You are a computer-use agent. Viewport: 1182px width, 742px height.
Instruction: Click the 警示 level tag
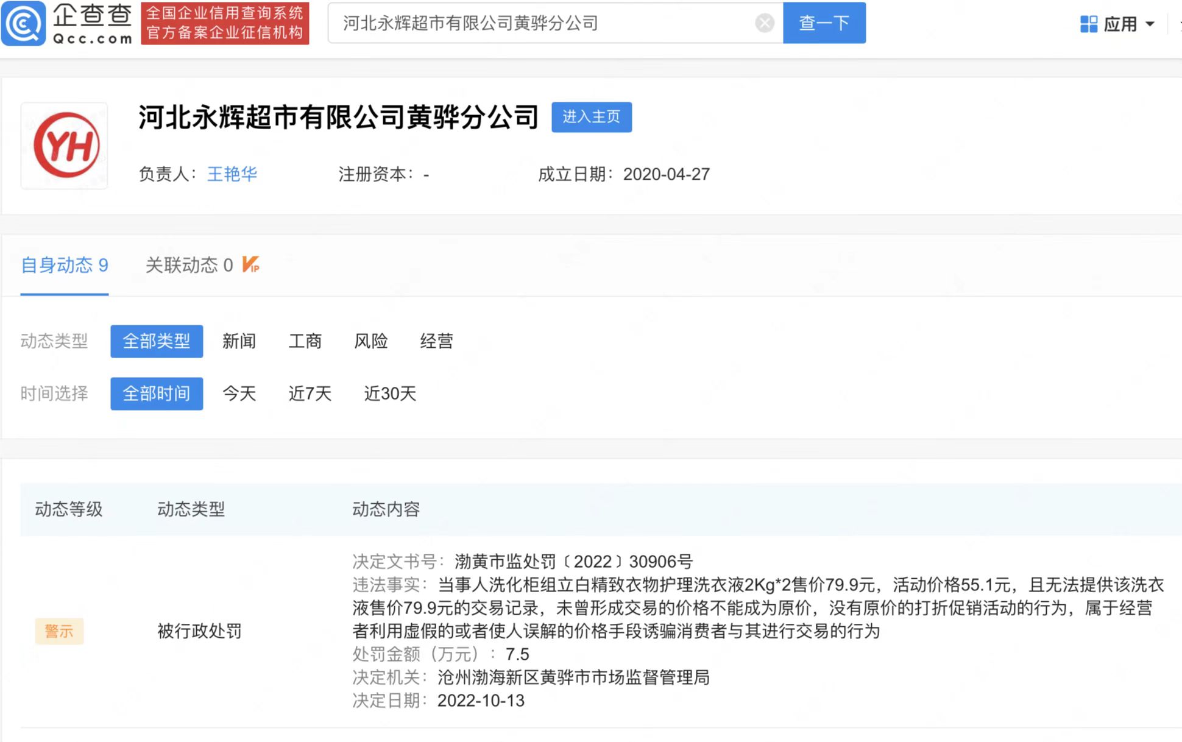tap(59, 631)
